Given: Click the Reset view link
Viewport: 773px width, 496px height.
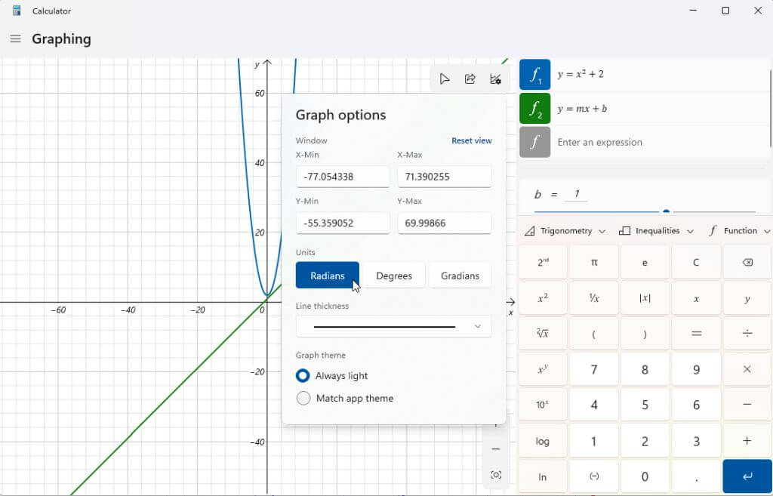Looking at the screenshot, I should [x=471, y=140].
